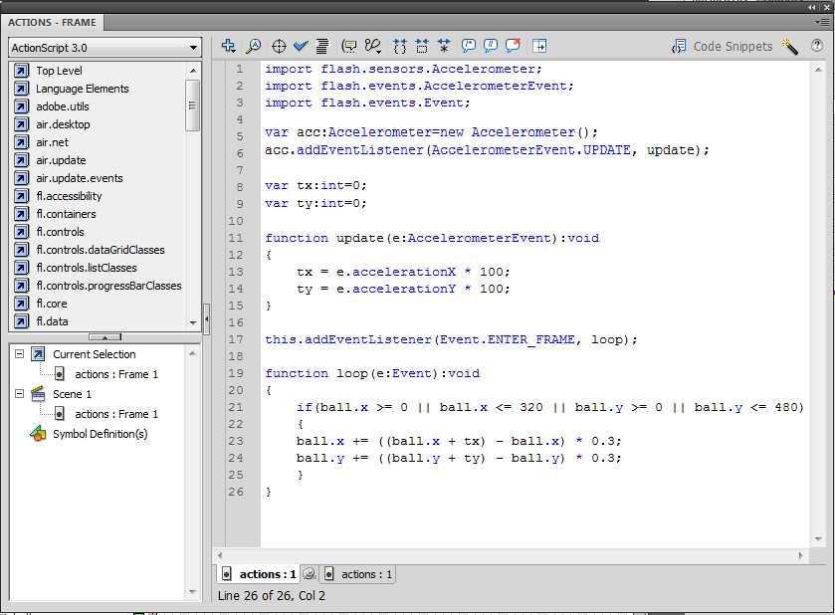The image size is (835, 615).
Task: Click the Help question mark icon
Action: coord(817,46)
